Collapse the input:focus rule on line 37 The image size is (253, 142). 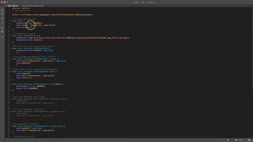pos(11,84)
